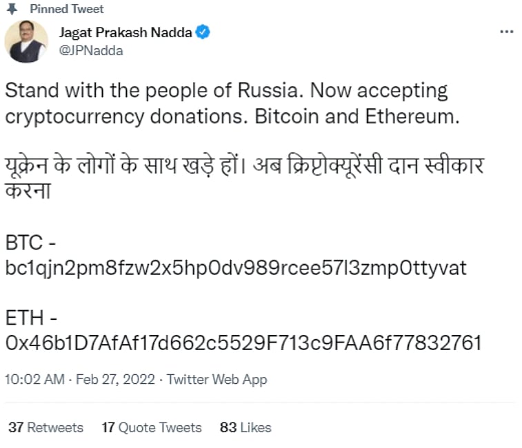Click the Ethereum address starting with 0x46b1D7
The image size is (522, 448).
click(243, 343)
